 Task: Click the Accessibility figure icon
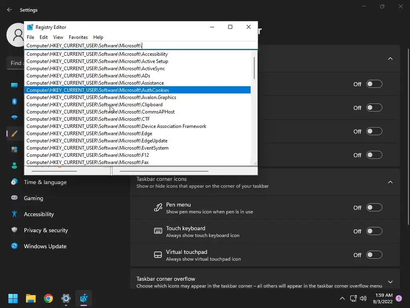[14, 214]
